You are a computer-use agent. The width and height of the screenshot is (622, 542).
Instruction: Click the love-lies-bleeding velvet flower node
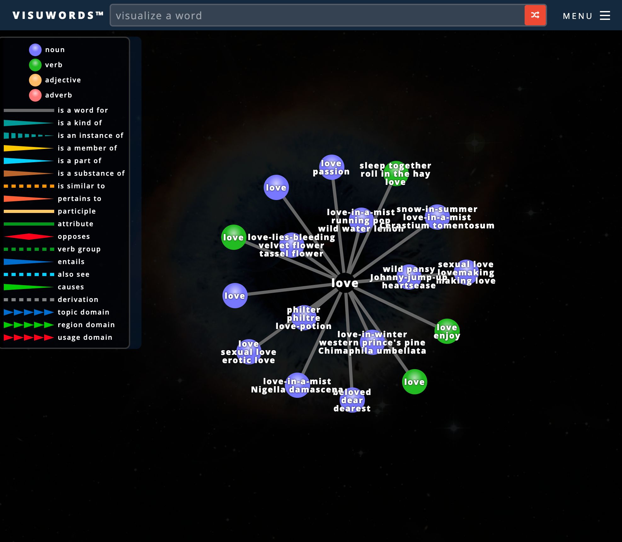click(291, 245)
